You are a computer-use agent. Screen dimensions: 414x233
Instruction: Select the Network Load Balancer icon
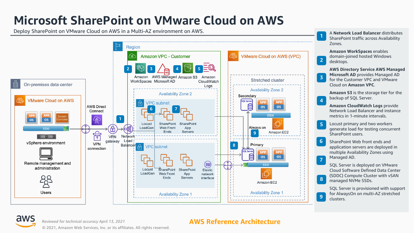coord(128,129)
